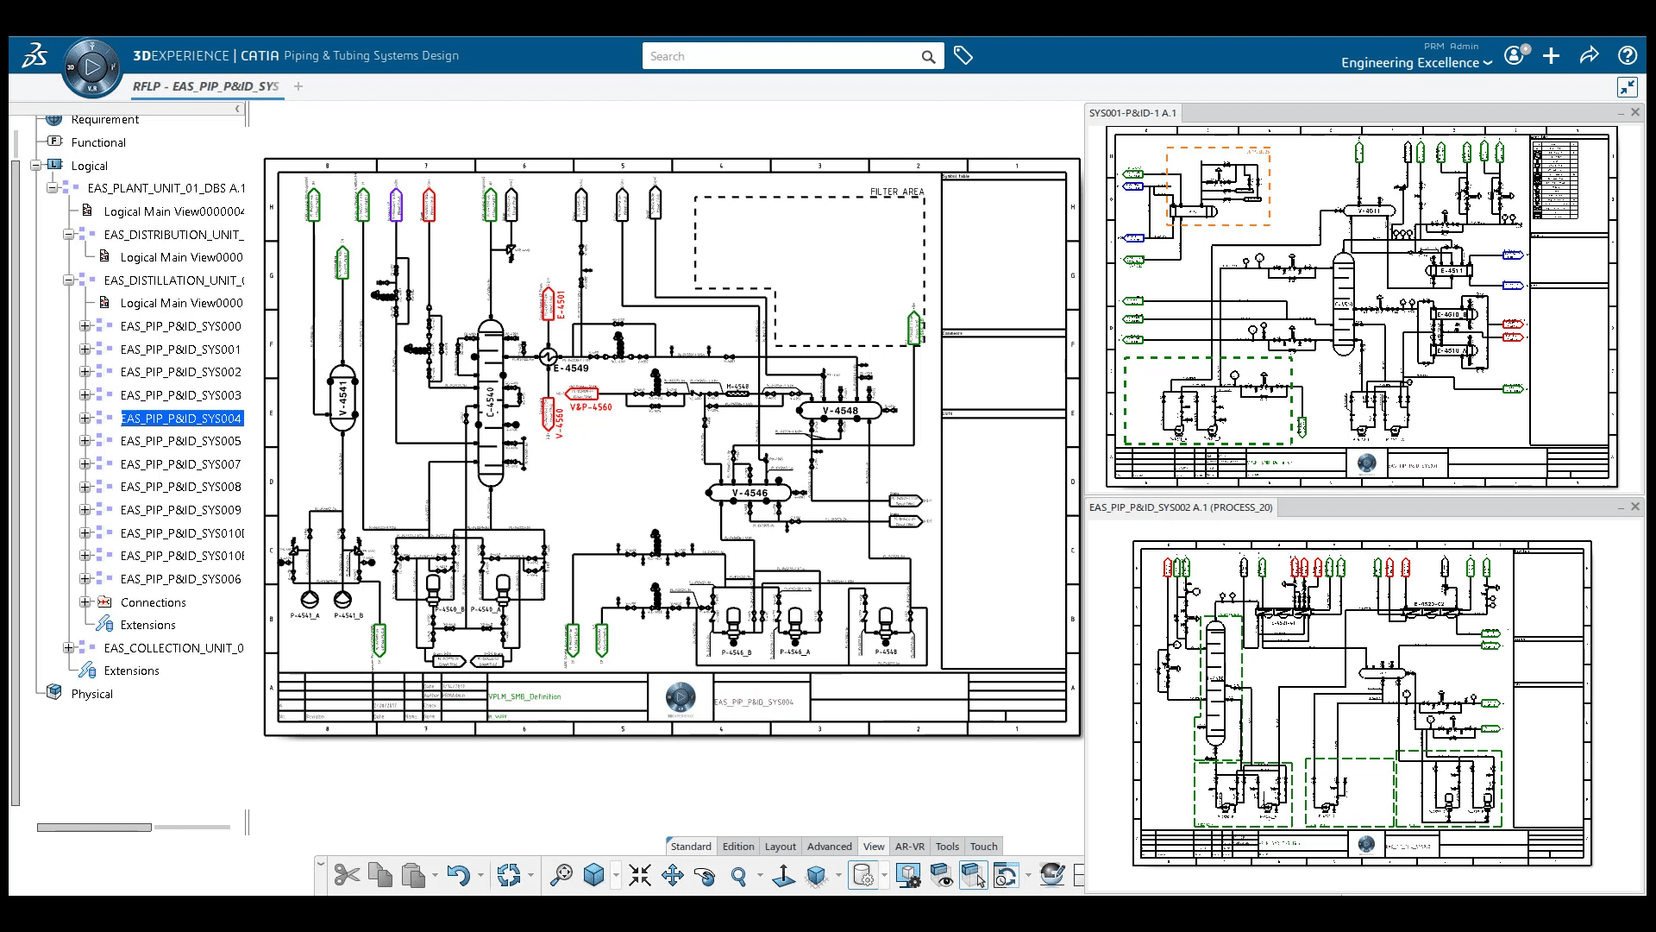Toggle the Hide/Show eye icon
The width and height of the screenshot is (1656, 932).
coord(941,875)
